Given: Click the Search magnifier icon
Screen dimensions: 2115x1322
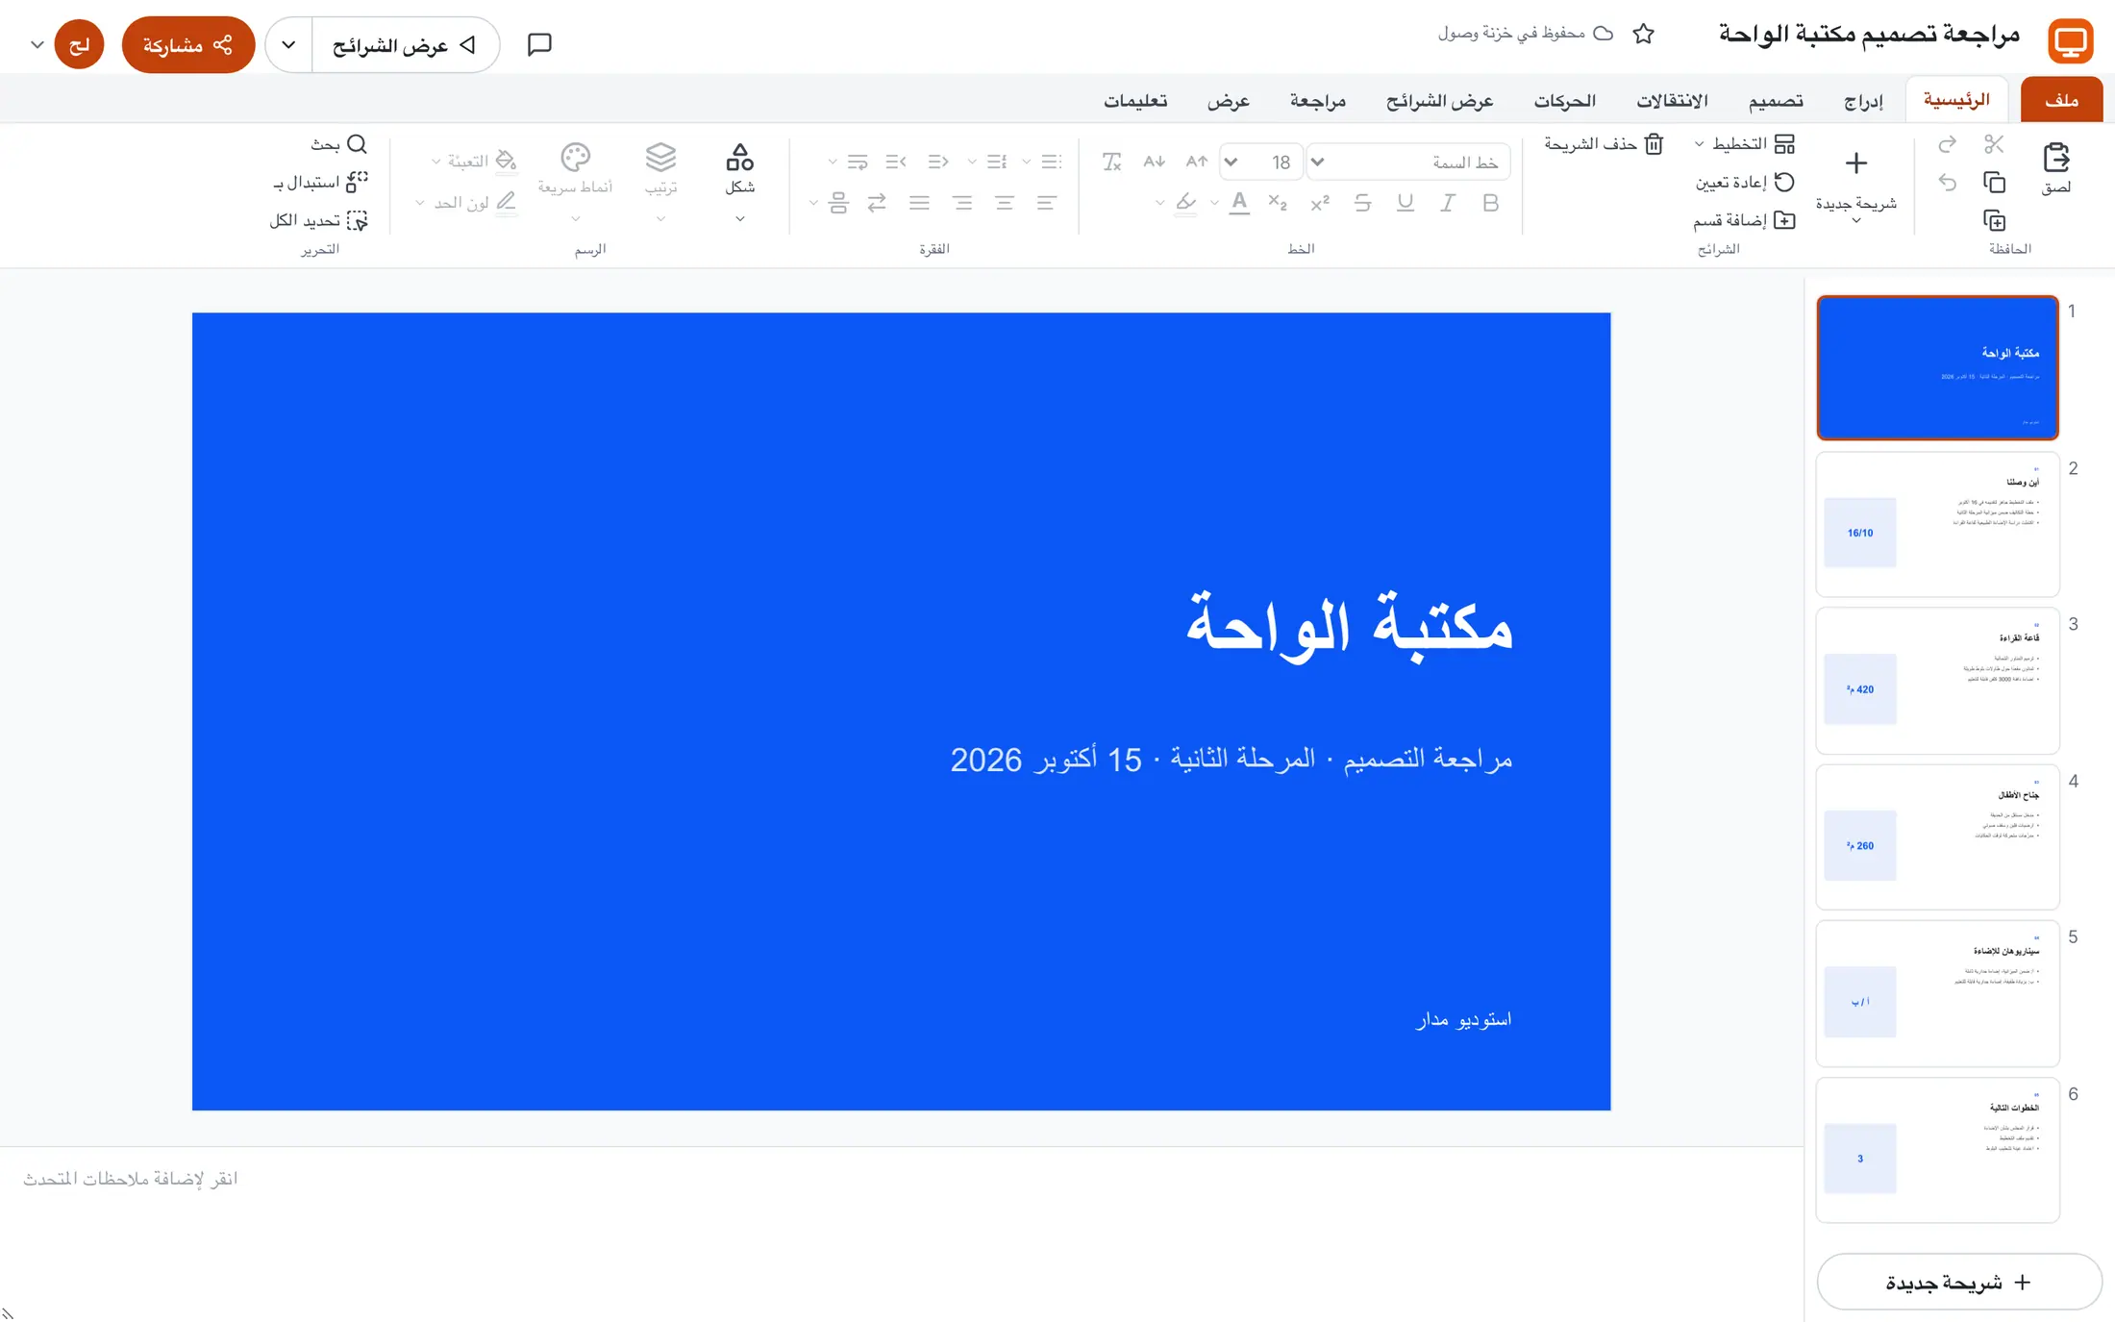Looking at the screenshot, I should (357, 144).
